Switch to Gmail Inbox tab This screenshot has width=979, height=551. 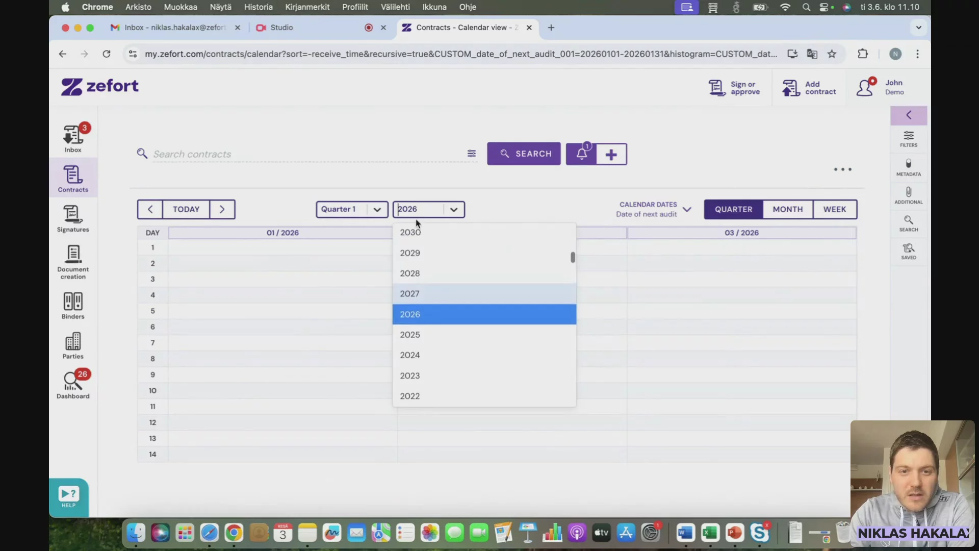175,28
